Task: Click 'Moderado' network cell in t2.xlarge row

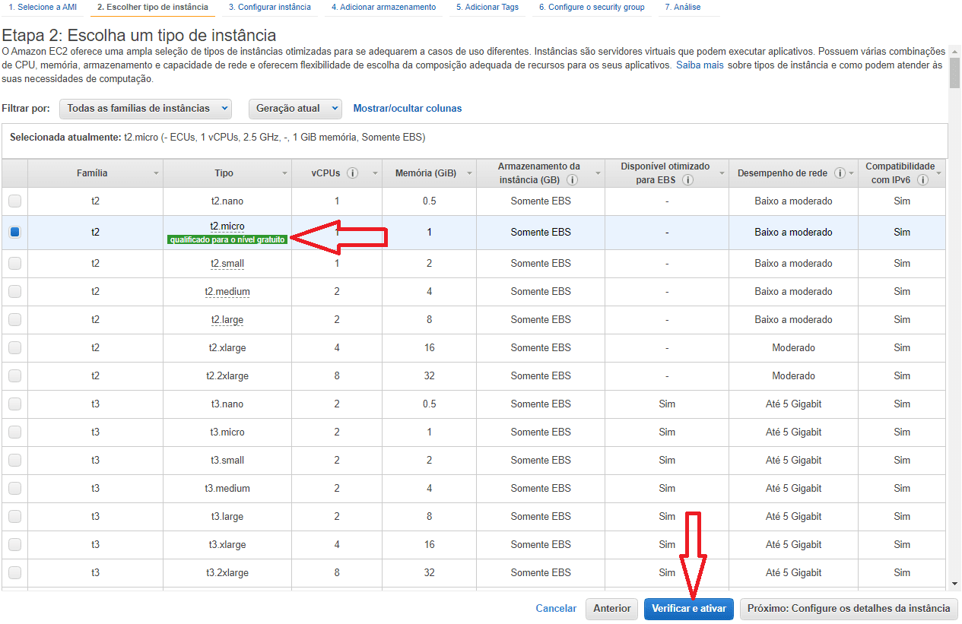Action: [793, 348]
